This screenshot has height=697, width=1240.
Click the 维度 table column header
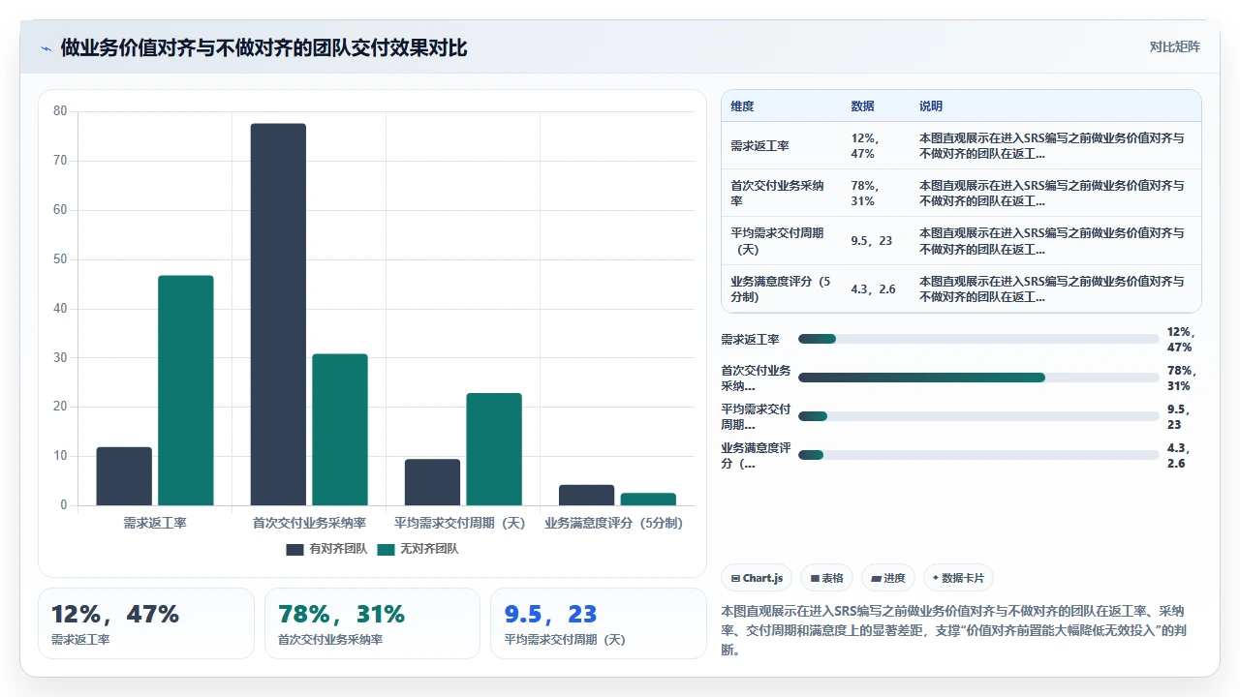(x=742, y=106)
